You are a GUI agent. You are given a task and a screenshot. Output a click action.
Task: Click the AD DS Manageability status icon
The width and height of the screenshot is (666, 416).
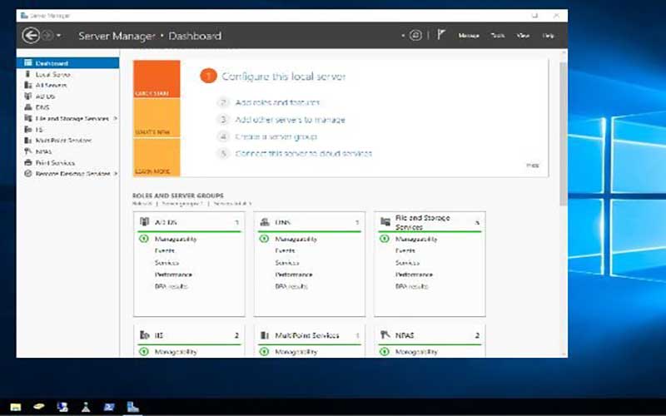(x=145, y=239)
